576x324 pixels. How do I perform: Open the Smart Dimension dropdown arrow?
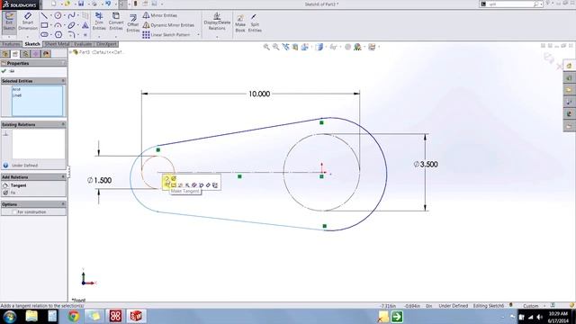tap(28, 37)
